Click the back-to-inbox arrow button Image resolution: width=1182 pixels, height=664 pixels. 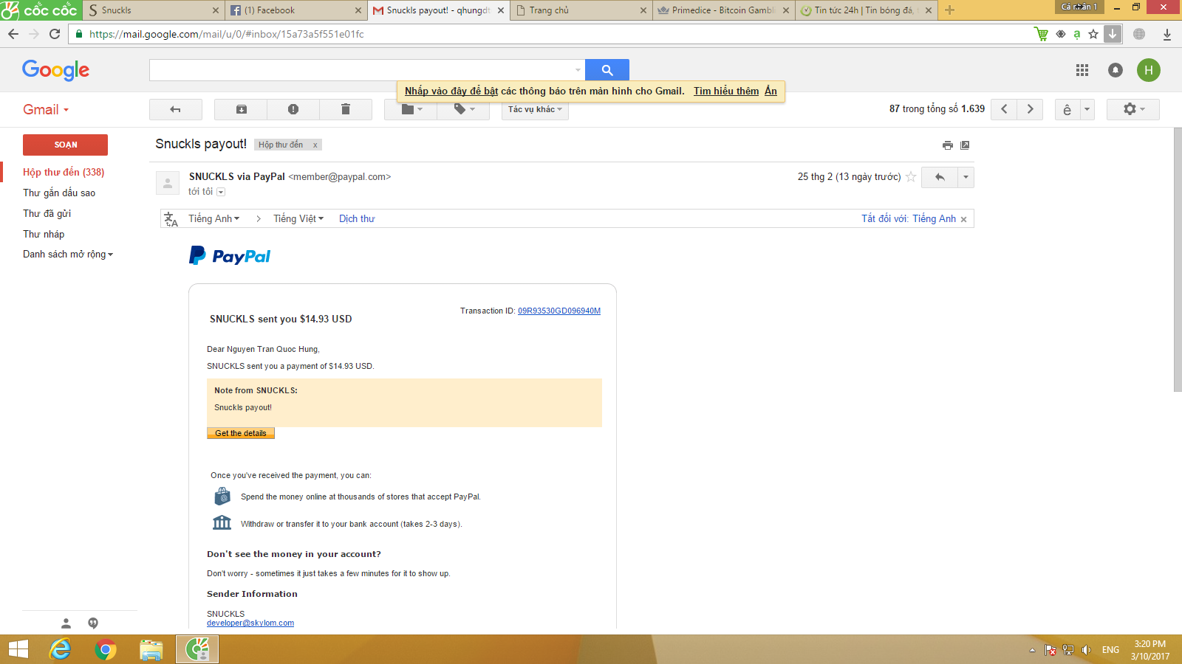tap(176, 109)
